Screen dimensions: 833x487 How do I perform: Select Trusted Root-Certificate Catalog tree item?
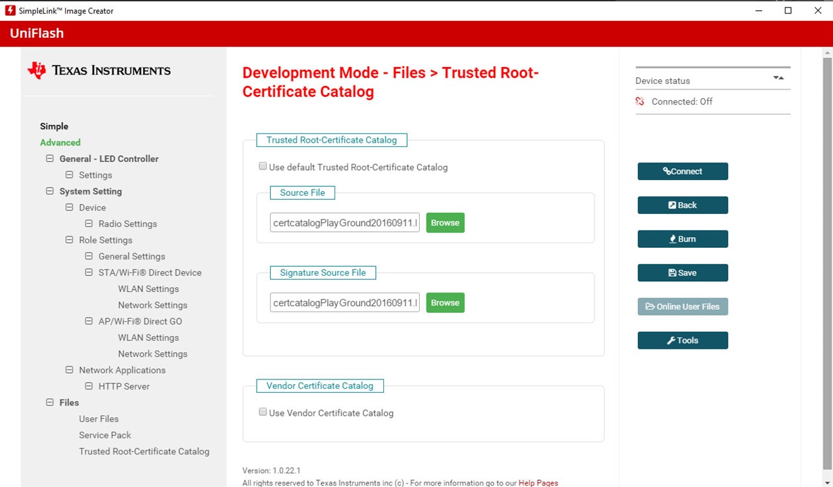coord(144,451)
